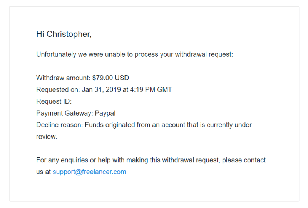Screen dimensions: 308x208
Task: Select the 'Paypal' gateway value
Action: 105,113
